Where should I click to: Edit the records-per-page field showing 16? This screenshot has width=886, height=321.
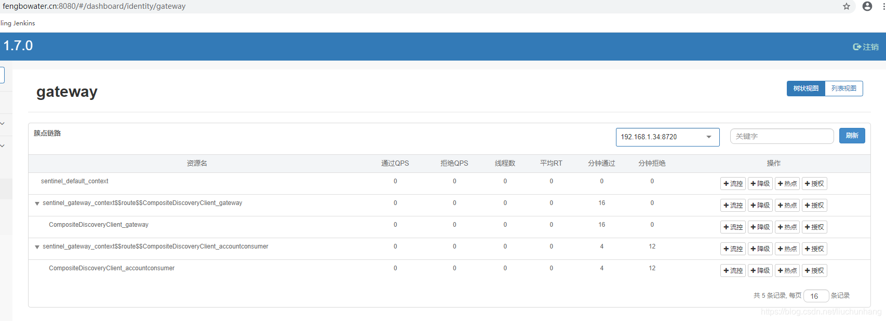pyautogui.click(x=816, y=296)
